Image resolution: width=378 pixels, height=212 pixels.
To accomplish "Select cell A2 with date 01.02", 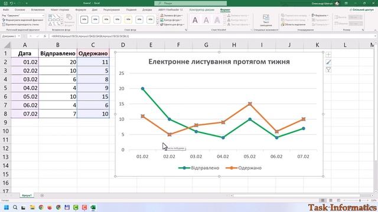I will coord(25,62).
